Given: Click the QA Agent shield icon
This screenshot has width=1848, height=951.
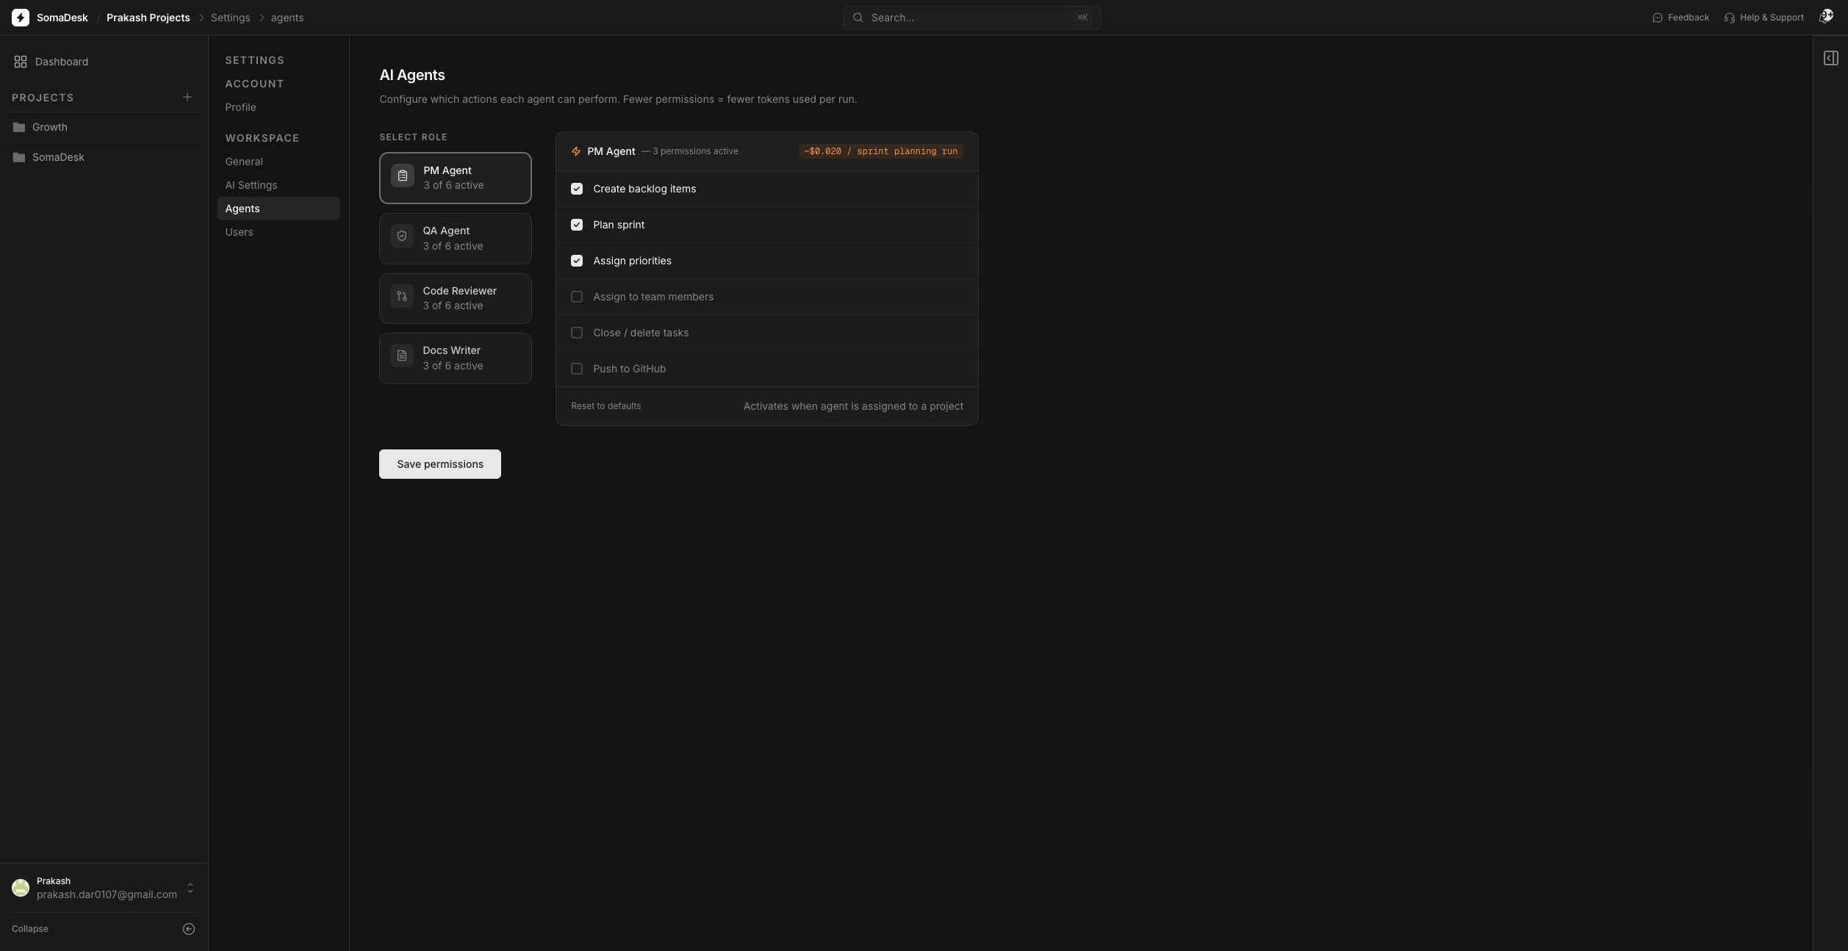Looking at the screenshot, I should (402, 236).
